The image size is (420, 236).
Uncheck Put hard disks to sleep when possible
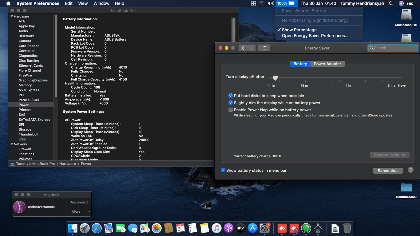click(x=231, y=96)
